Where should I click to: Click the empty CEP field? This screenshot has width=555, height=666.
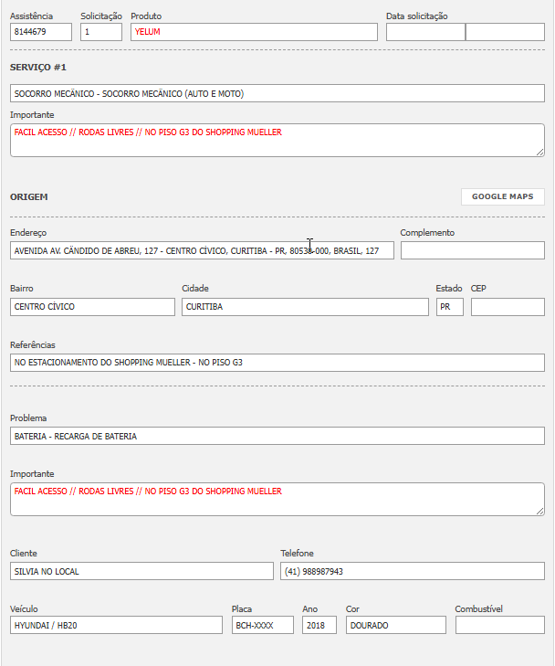(x=508, y=307)
